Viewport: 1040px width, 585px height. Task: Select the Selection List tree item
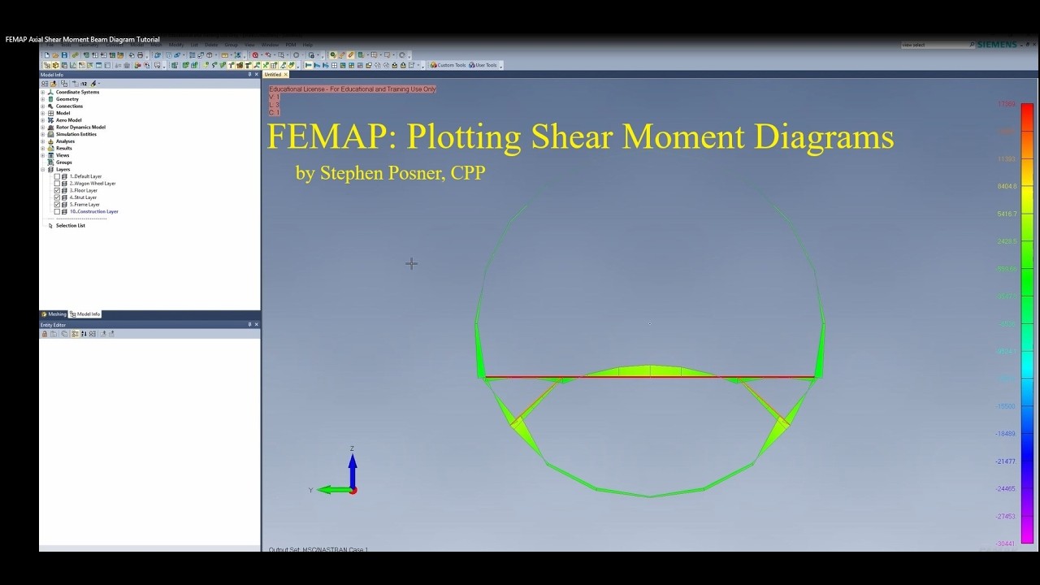click(70, 226)
